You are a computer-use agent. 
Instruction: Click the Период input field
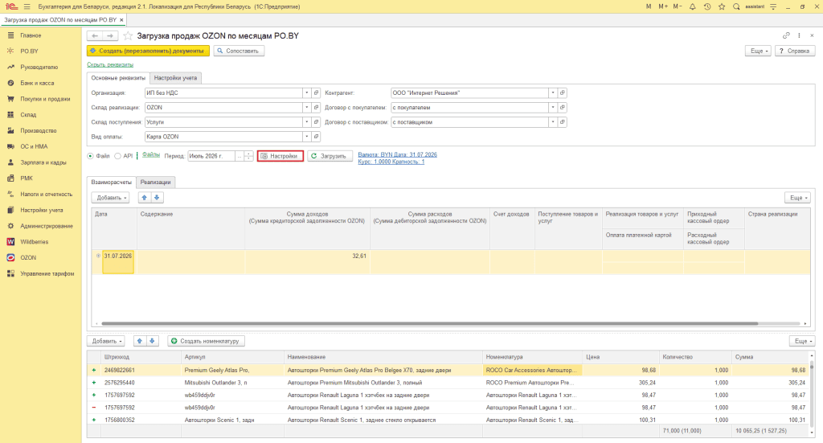coord(211,156)
